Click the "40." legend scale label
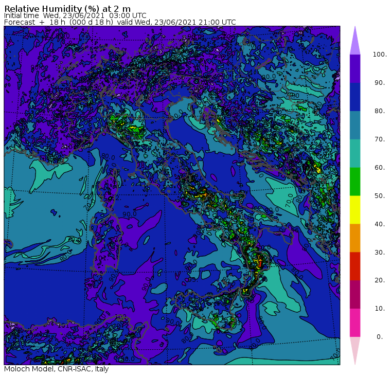 point(380,224)
